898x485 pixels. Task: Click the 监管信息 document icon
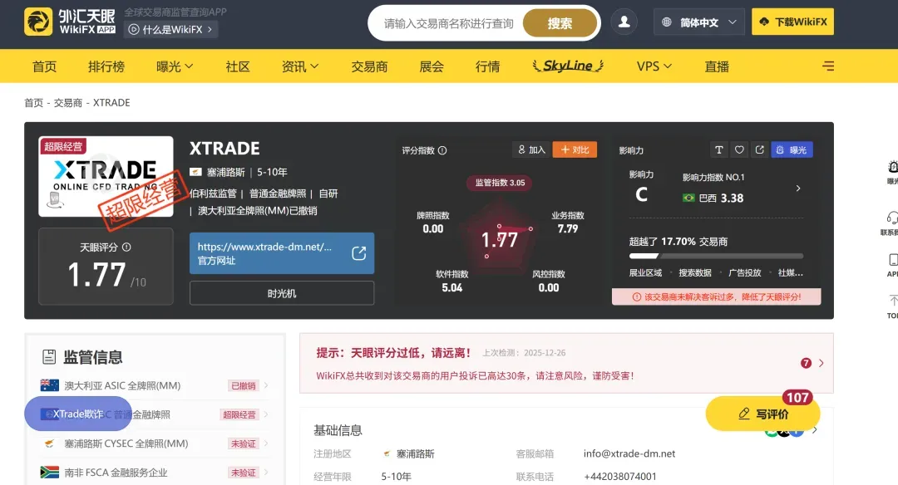49,357
